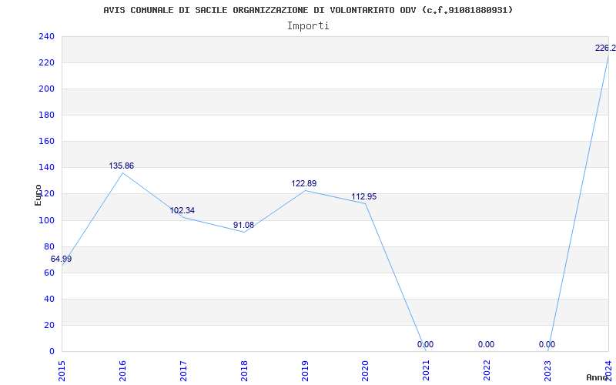Click the 2020 x-axis year label
The height and width of the screenshot is (385, 616).
(366, 371)
